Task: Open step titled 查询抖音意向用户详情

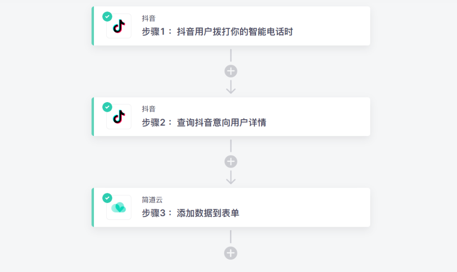Action: [x=204, y=122]
